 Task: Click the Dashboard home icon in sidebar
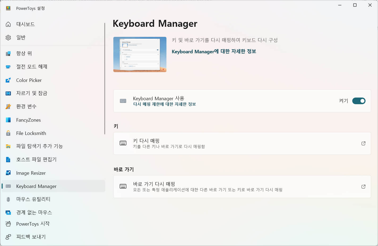[x=8, y=24]
